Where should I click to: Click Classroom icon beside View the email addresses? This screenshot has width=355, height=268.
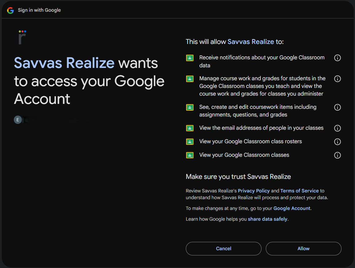click(x=190, y=128)
